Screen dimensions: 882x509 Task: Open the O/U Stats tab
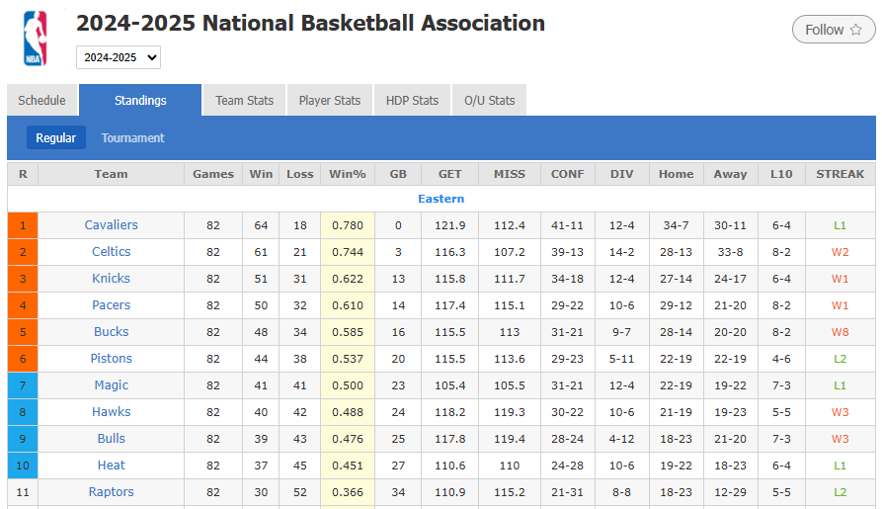[489, 100]
